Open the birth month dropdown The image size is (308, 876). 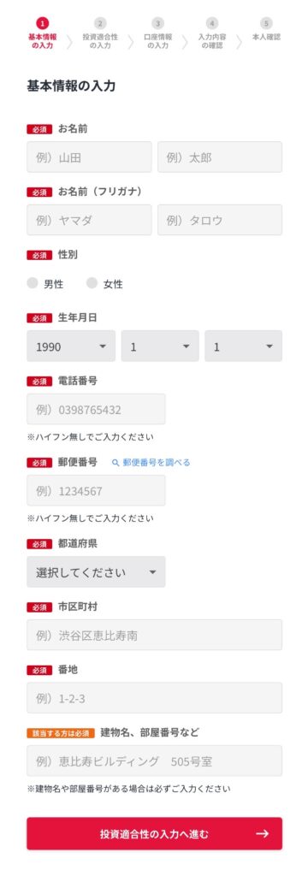tap(160, 346)
